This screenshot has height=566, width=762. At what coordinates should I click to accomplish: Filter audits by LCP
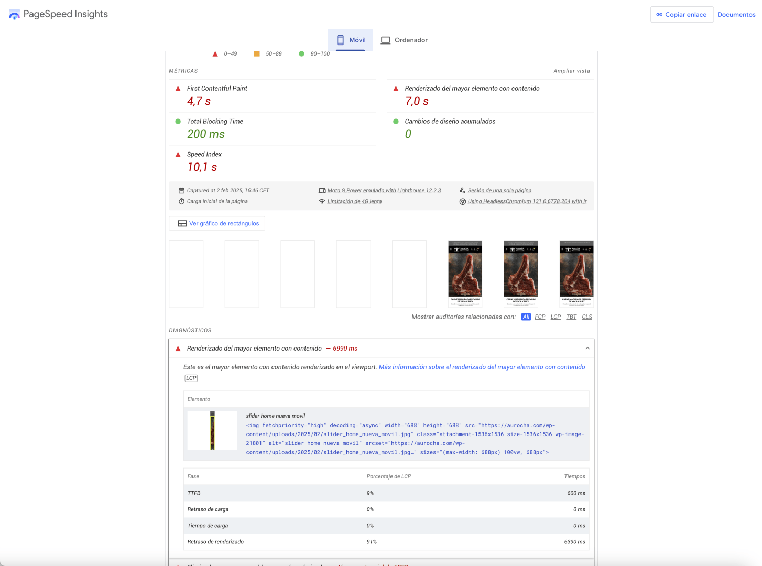[556, 317]
